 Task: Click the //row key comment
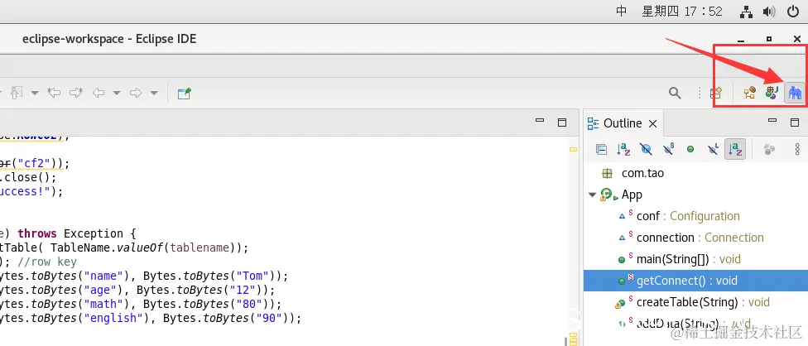click(x=47, y=262)
